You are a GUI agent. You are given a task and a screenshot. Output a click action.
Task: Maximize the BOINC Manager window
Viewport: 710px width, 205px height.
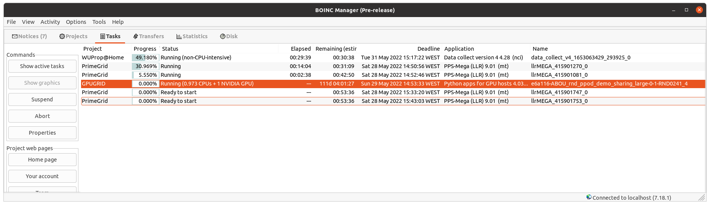click(x=687, y=10)
